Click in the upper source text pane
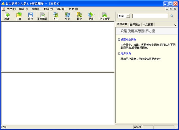The width and height of the screenshot is (179, 130). coord(58,47)
